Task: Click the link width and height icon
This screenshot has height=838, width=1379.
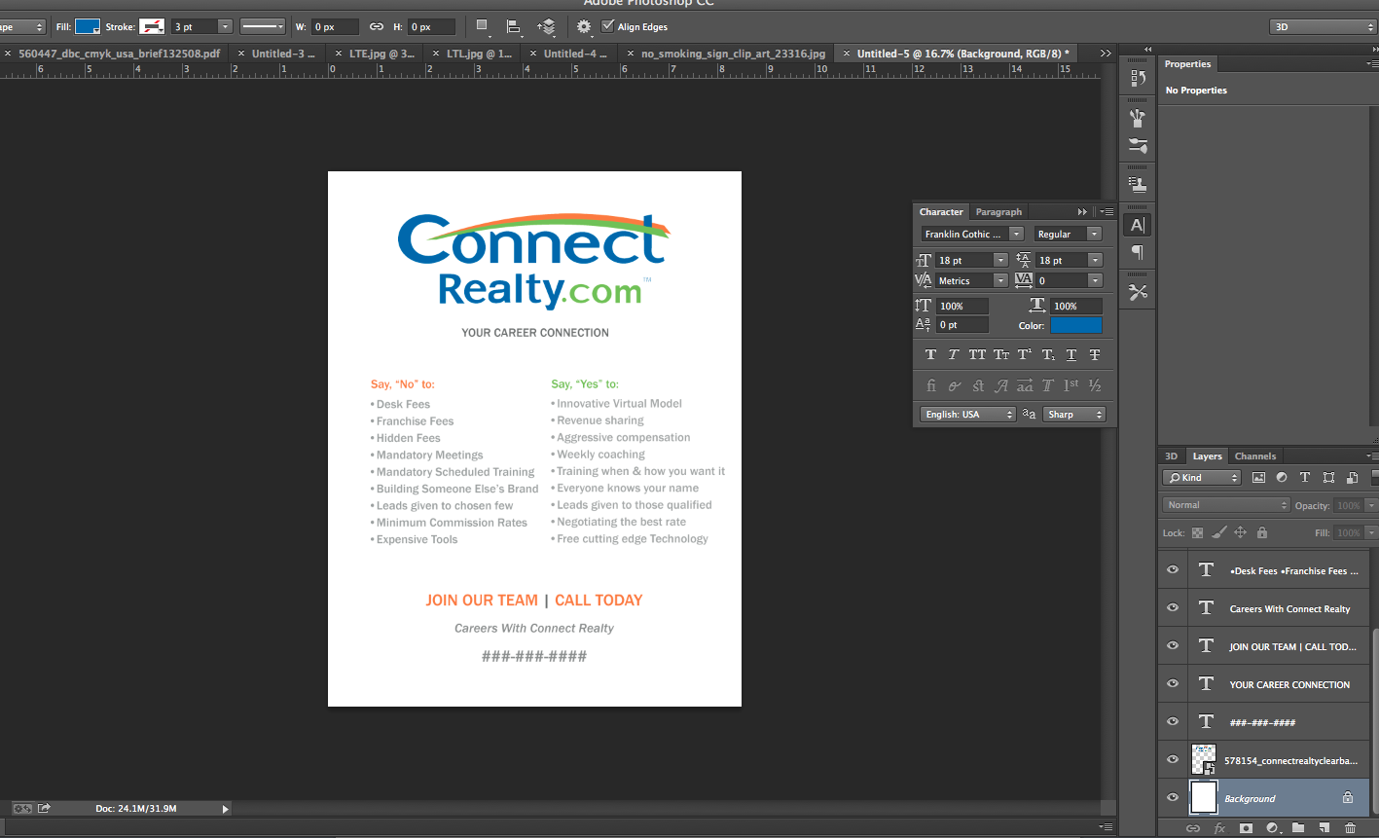Action: coord(377,27)
